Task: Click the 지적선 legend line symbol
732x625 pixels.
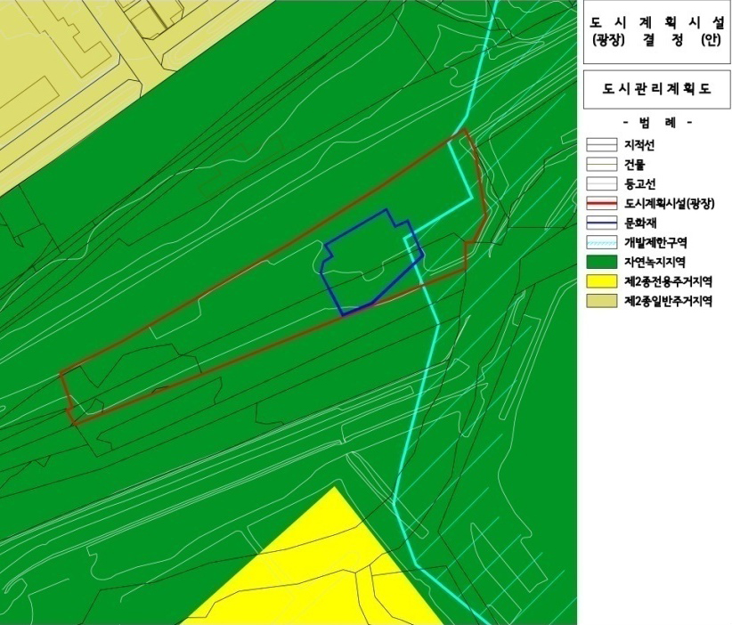Action: tap(605, 143)
